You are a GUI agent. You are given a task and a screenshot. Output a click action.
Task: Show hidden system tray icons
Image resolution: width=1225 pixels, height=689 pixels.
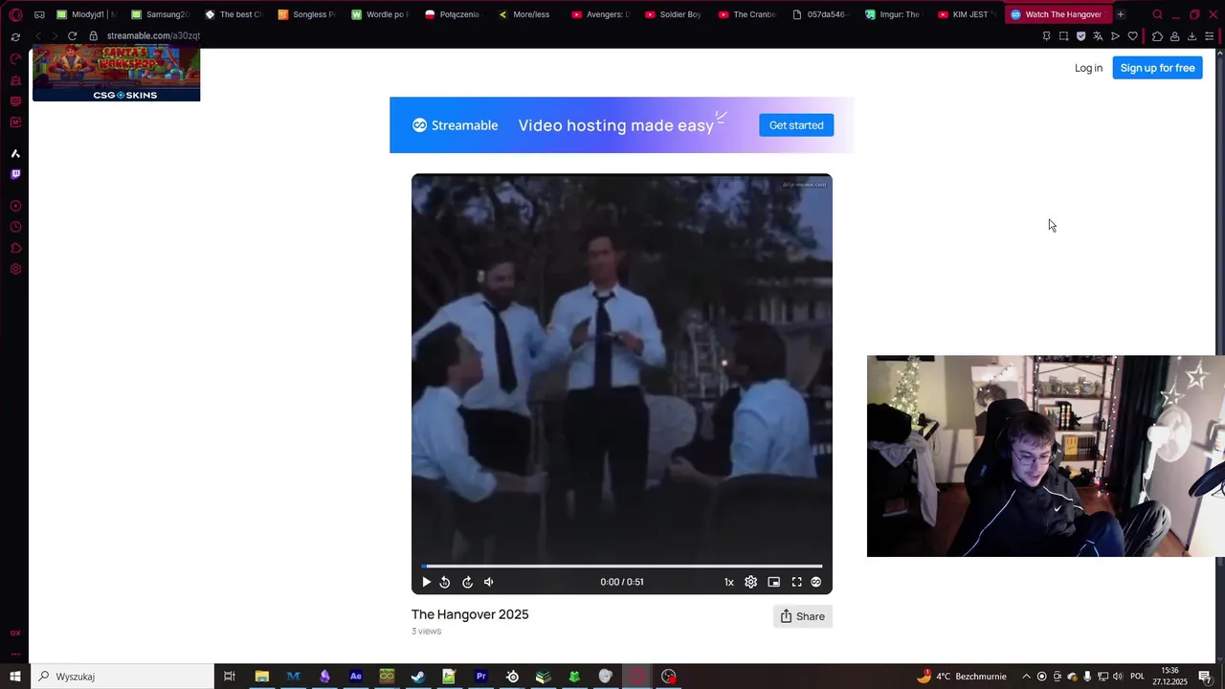pos(1027,677)
